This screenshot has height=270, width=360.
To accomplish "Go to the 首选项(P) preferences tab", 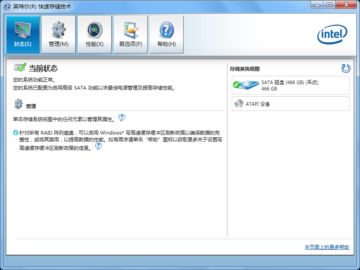I will click(x=130, y=35).
